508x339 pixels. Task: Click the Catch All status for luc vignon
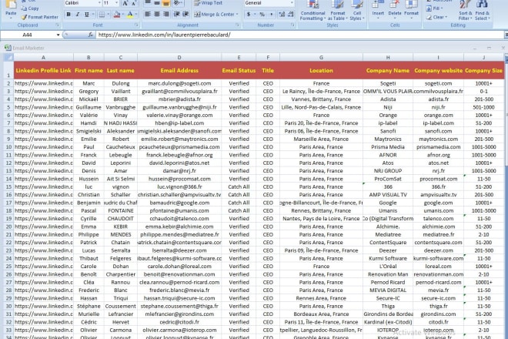coord(239,187)
